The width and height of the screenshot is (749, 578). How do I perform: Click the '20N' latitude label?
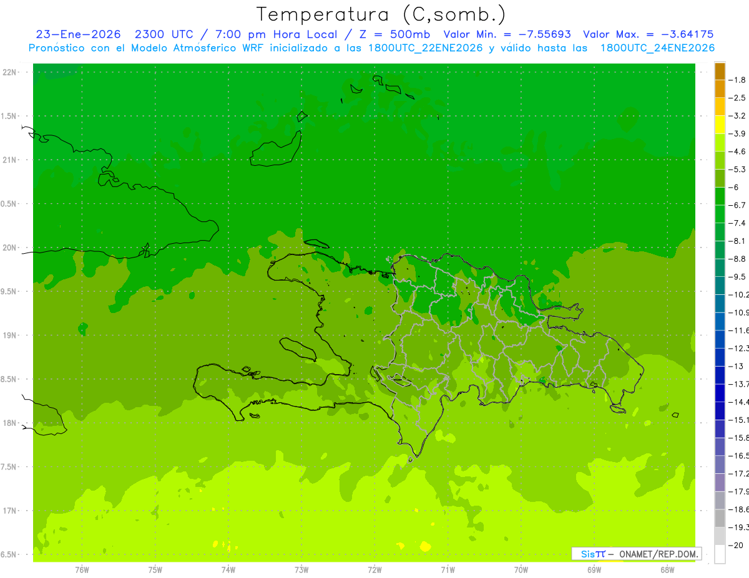point(9,248)
